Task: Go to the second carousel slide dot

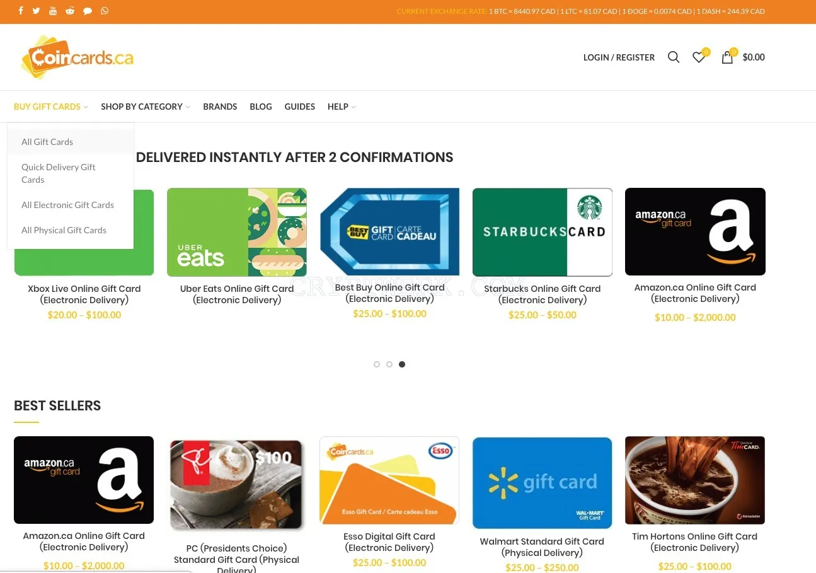Action: pos(389,364)
